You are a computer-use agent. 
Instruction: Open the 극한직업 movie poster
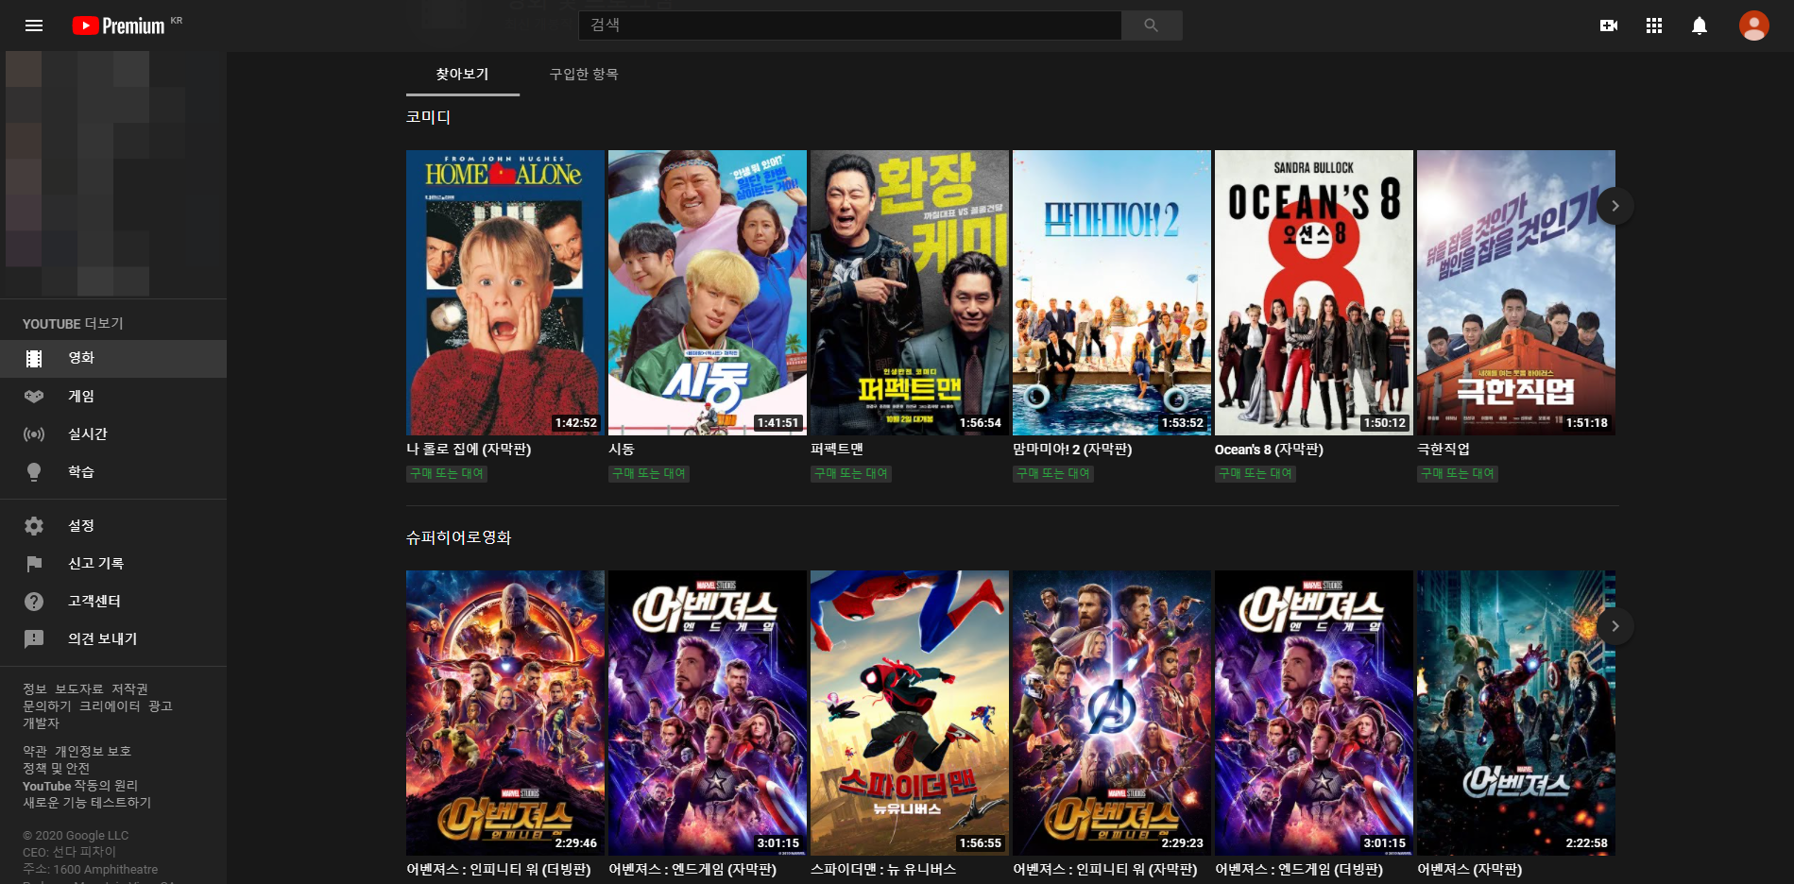click(x=1516, y=293)
